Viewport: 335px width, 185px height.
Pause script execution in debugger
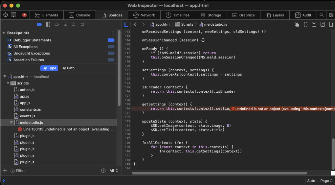[x=48, y=24]
